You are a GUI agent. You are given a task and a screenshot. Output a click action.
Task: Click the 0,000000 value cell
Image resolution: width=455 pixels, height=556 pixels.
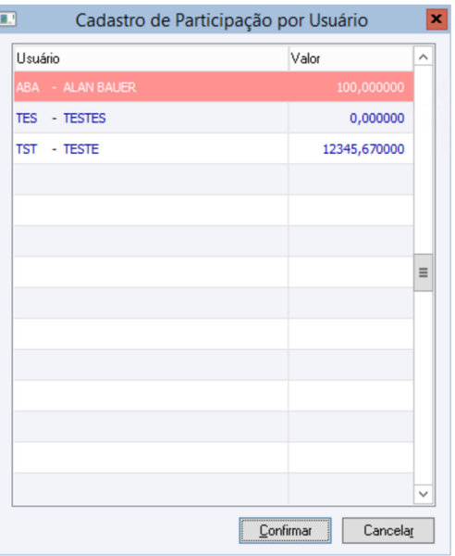(x=351, y=118)
